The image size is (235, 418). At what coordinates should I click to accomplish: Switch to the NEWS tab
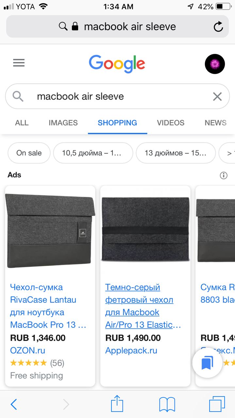tap(216, 123)
